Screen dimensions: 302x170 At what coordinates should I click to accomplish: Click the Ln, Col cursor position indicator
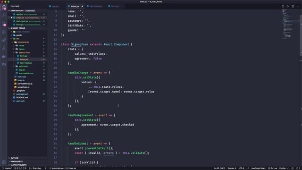tap(219, 168)
